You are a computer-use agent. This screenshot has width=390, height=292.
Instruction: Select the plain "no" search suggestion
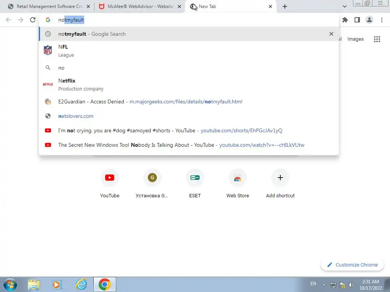pyautogui.click(x=189, y=68)
